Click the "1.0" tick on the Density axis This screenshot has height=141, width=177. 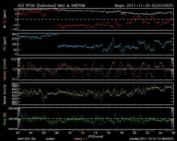[x=15, y=69]
